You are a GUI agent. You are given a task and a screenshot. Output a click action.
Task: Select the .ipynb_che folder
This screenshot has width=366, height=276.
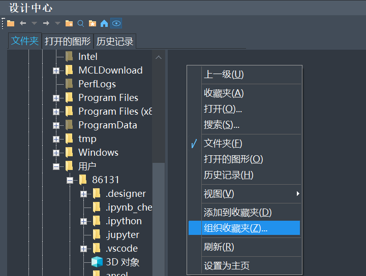[129, 208]
